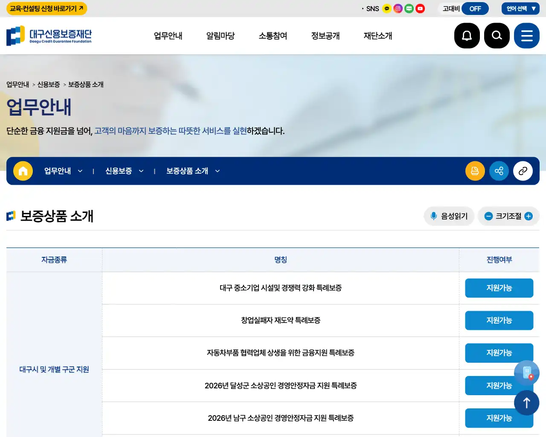This screenshot has width=546, height=437.
Task: Click 교육·컨설팅 신청 바로가기 link
Action: click(46, 9)
